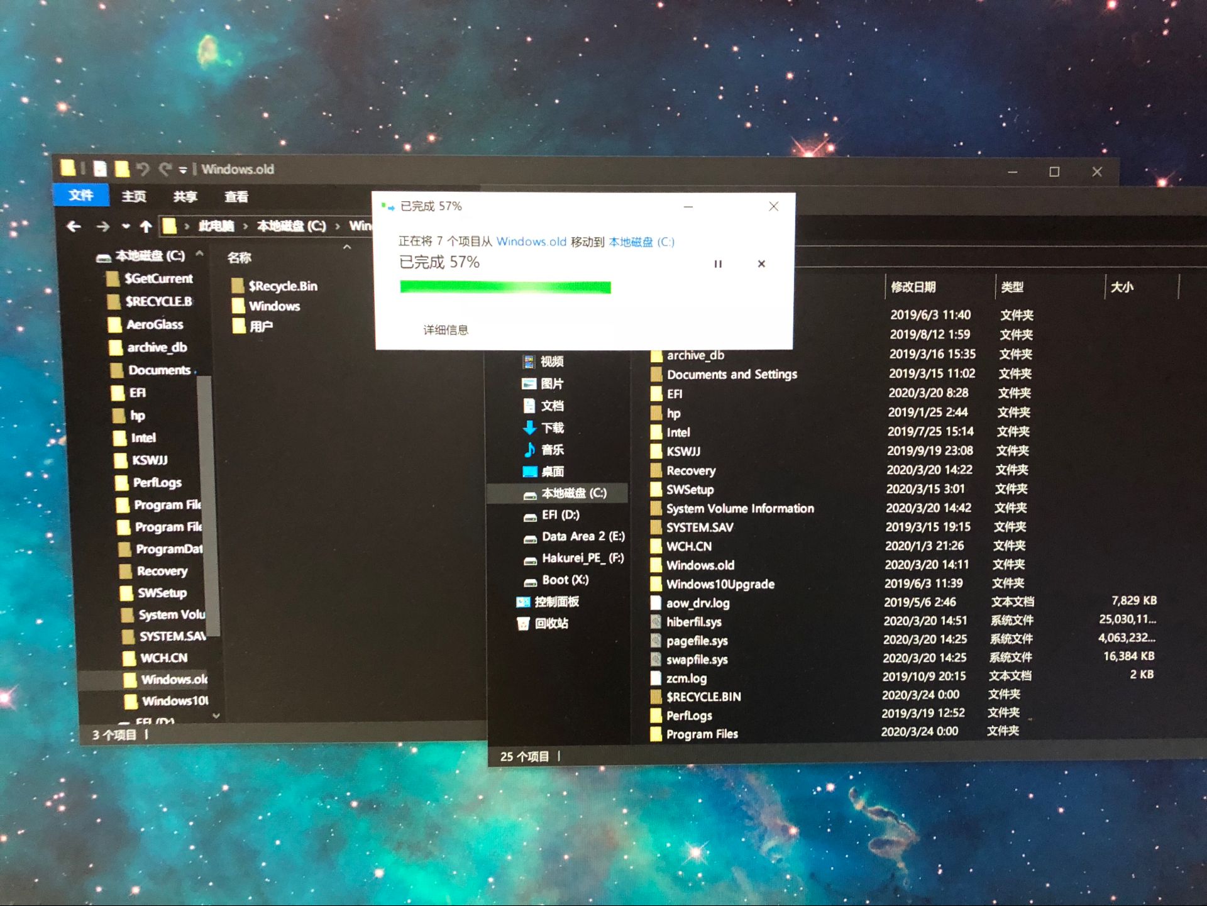This screenshot has height=906, width=1207.
Task: Select the hiberfil.sys file
Action: (x=693, y=622)
